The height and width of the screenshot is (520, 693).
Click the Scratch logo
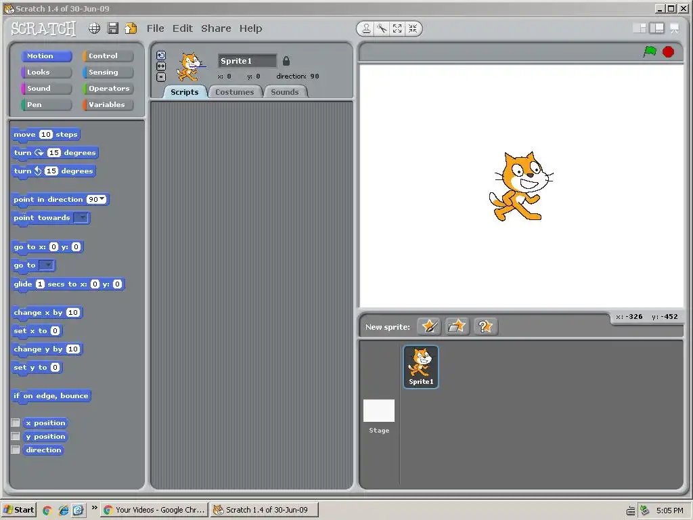(43, 28)
